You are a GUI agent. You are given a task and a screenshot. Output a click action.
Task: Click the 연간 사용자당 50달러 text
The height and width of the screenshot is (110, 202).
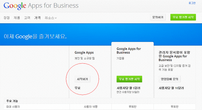[x=128, y=92]
